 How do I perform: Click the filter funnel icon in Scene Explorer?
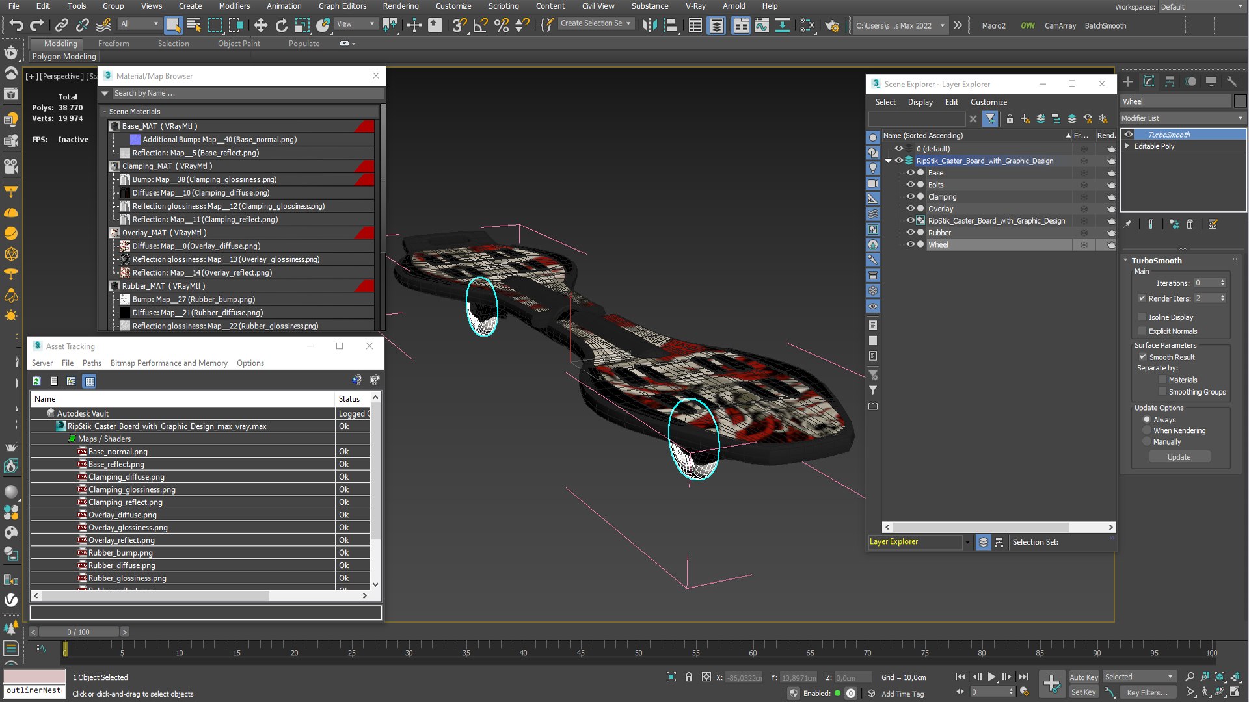[x=990, y=119]
